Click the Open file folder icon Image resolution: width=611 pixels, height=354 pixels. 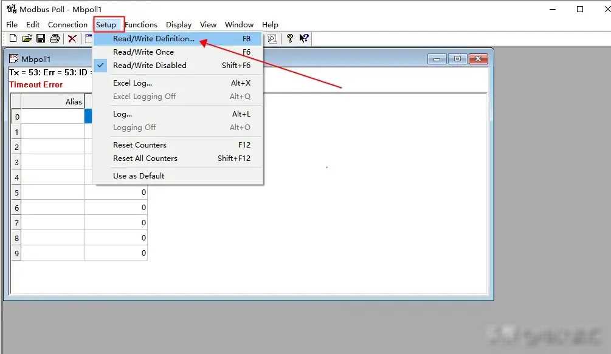pyautogui.click(x=27, y=38)
